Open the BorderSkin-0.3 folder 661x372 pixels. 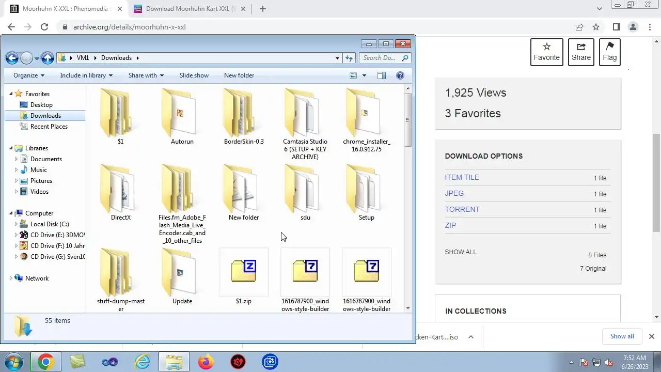[244, 116]
